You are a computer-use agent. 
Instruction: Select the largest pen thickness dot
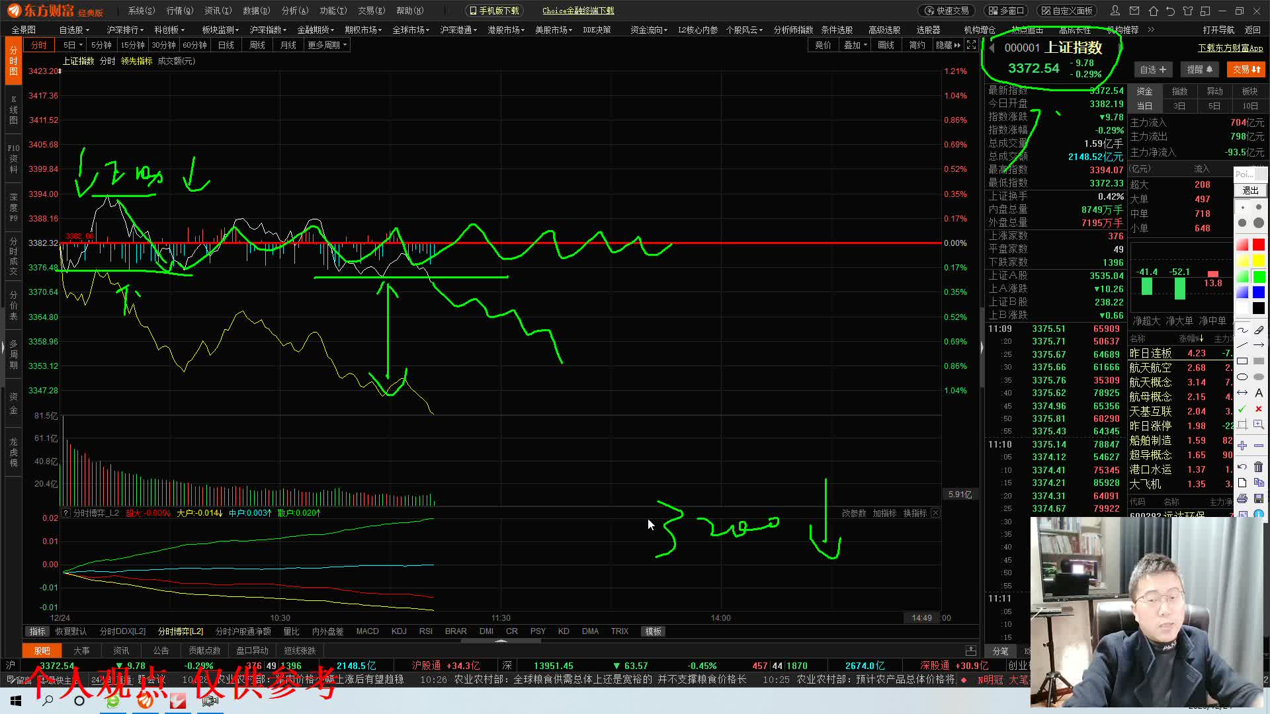click(x=1259, y=223)
